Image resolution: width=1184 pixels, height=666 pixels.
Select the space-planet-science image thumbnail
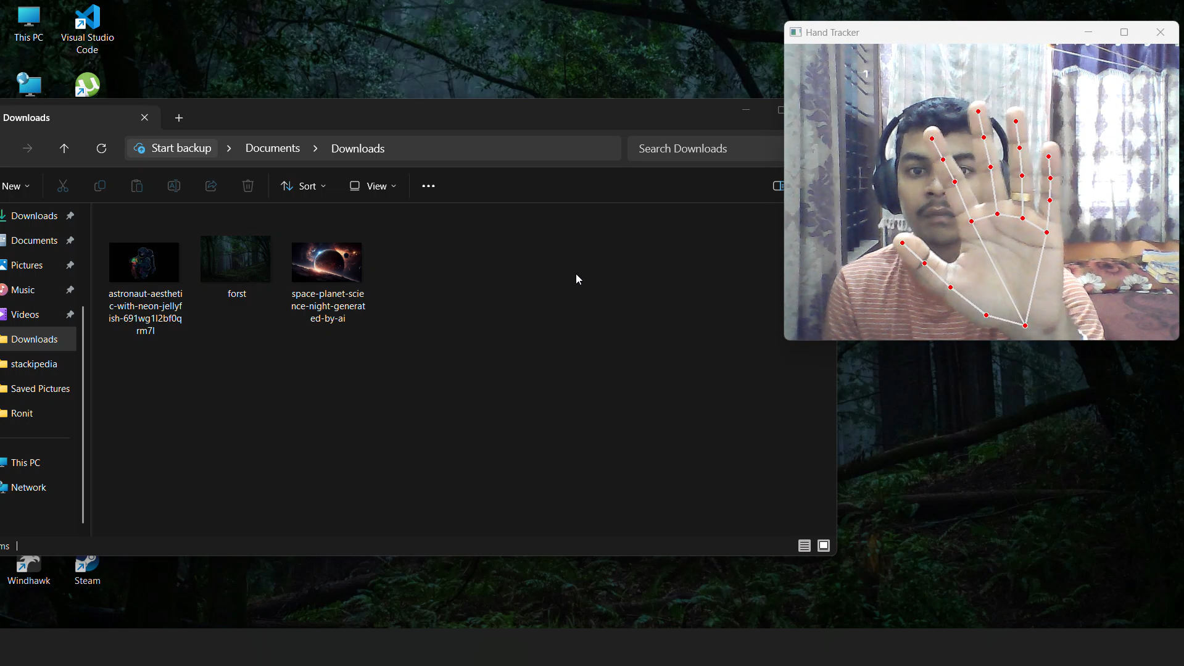[x=327, y=262]
